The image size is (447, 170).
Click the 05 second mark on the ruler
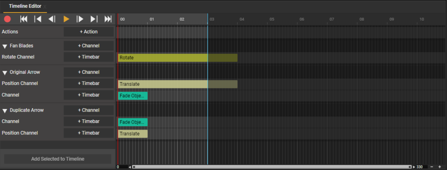pyautogui.click(x=272, y=19)
